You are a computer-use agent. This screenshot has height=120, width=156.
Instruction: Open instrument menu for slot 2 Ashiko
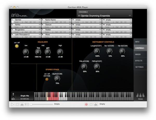click(x=40, y=25)
